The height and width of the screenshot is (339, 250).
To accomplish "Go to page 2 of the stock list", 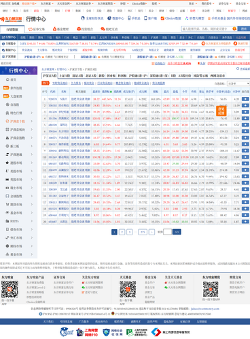I will tap(122, 232).
